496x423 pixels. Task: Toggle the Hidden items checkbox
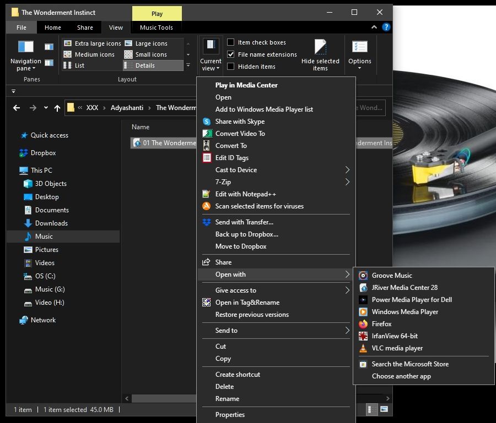[231, 67]
